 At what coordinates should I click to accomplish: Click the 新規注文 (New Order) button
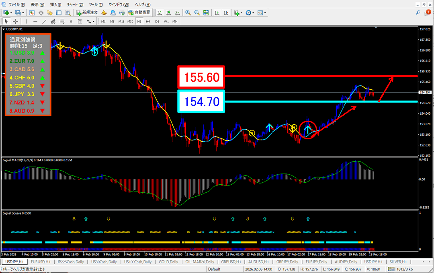tap(87, 13)
